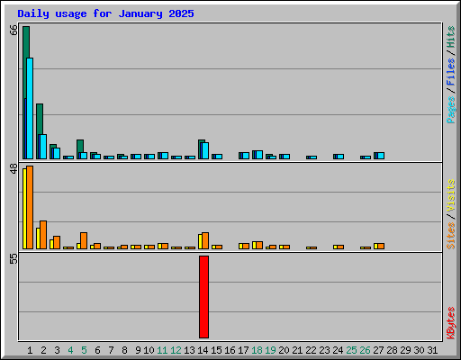Viewport: 461px width, 360px height.
Task: Click the red KBytes legend label
Action: 451,323
